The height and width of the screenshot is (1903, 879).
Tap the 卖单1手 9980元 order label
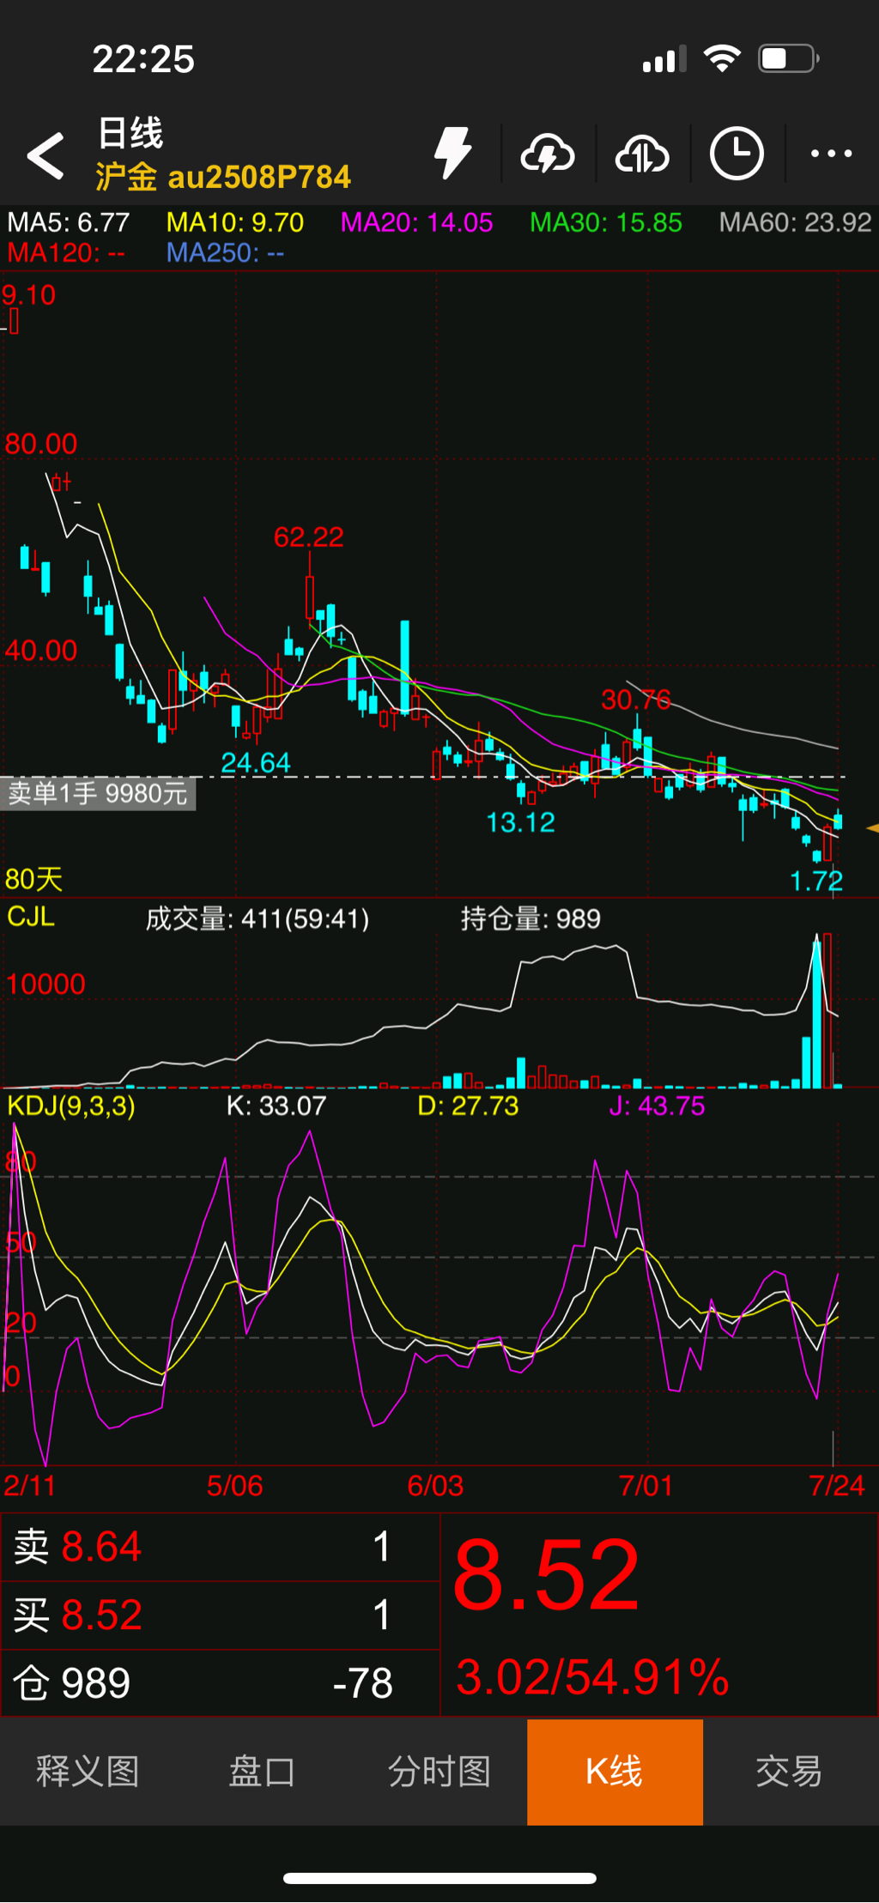coord(98,793)
